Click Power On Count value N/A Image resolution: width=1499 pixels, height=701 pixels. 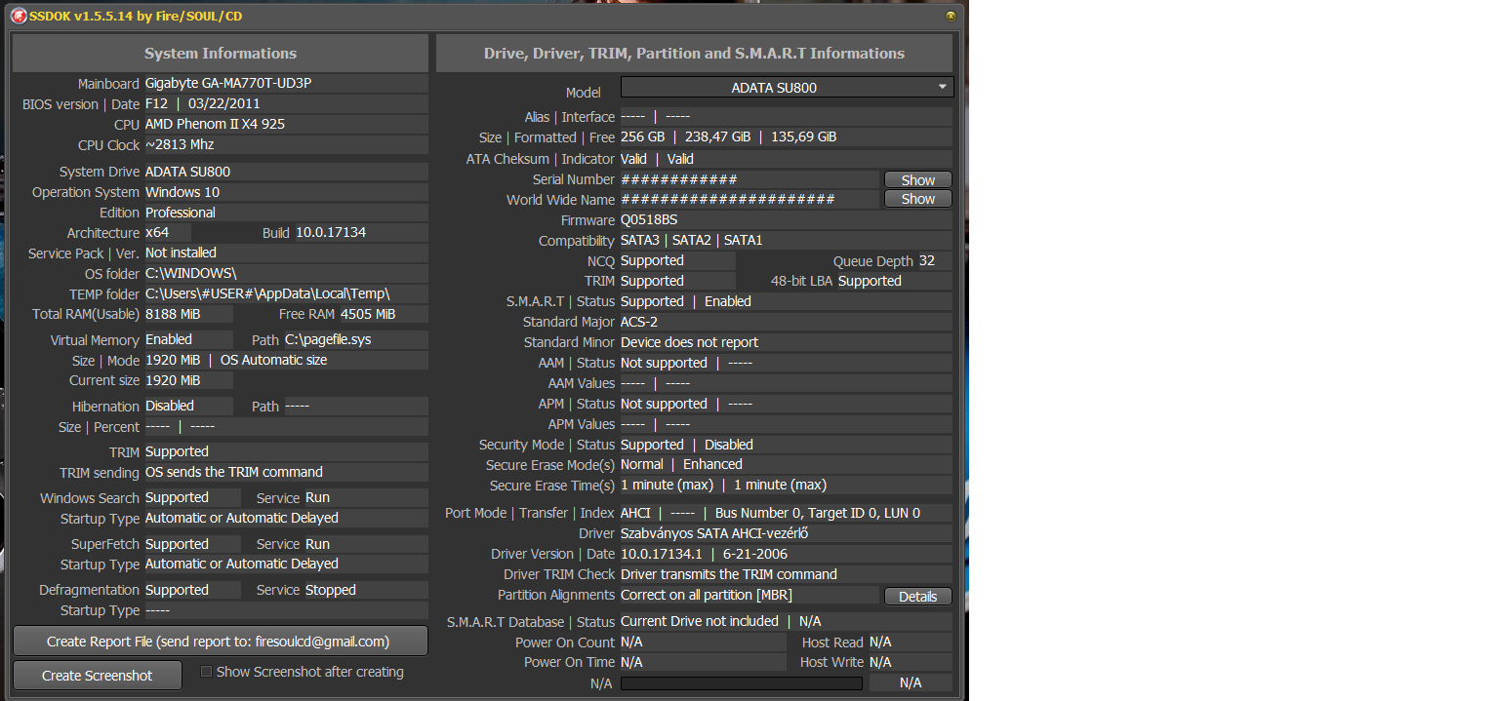704,643
